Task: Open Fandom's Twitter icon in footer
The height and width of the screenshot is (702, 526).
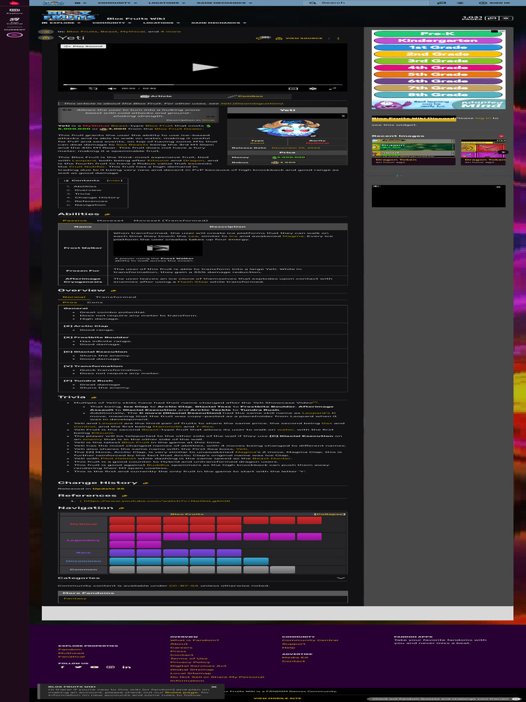Action: point(79,668)
